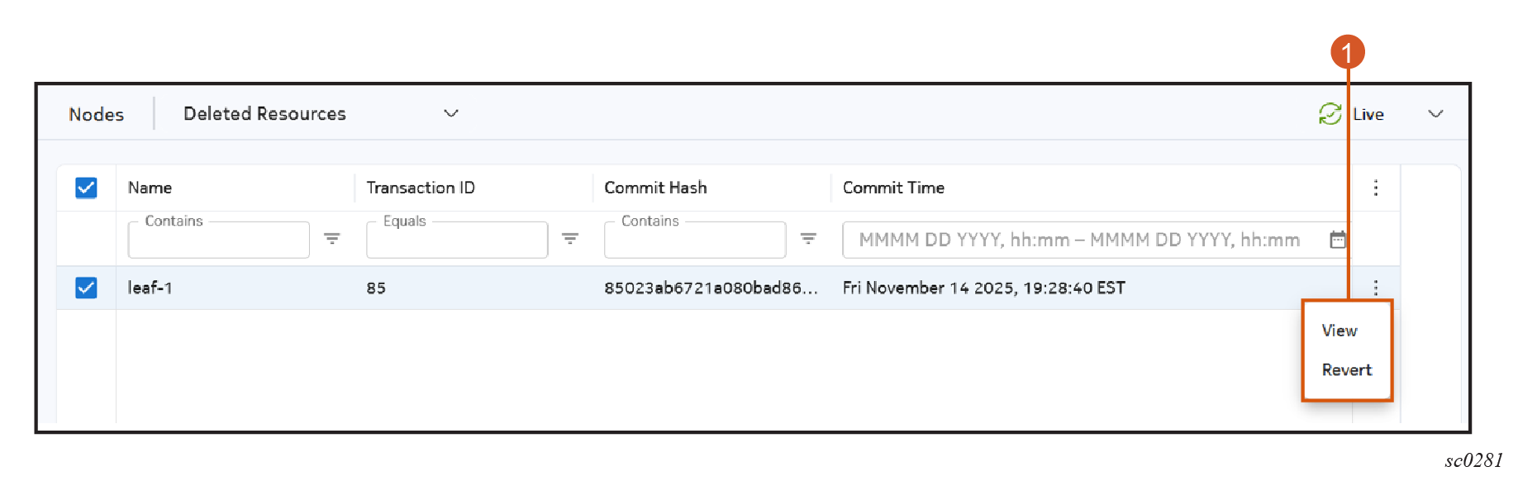The height and width of the screenshot is (481, 1518).
Task: Click the Commit Time column header
Action: click(893, 188)
